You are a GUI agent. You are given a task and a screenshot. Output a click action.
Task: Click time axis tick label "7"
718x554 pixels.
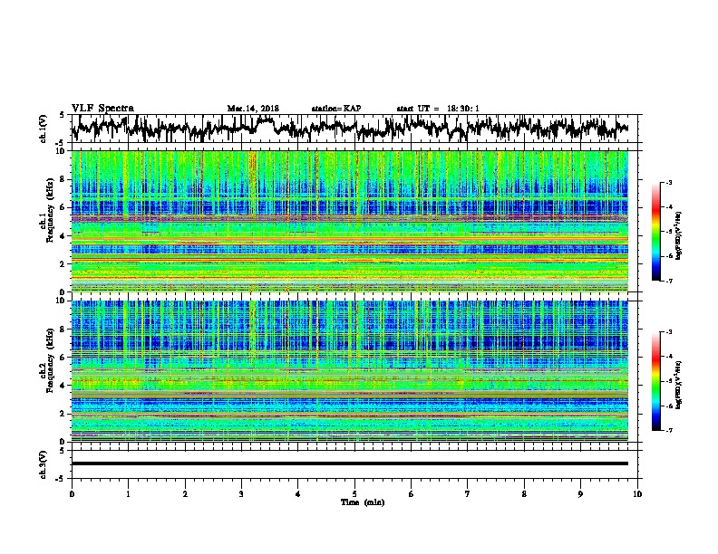468,494
